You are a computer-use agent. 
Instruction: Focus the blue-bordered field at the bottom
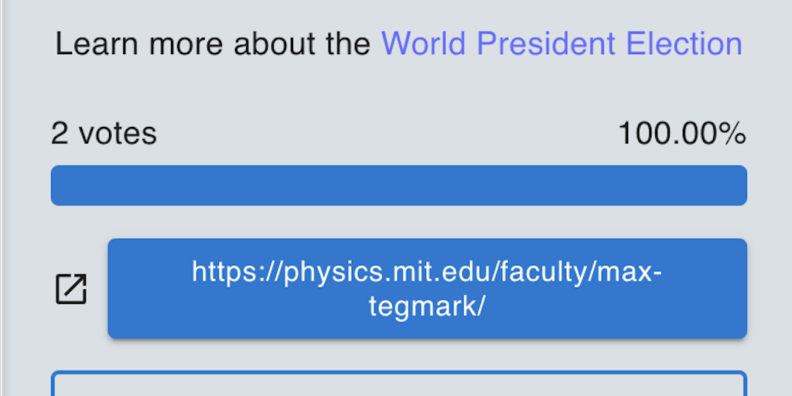coord(398,384)
